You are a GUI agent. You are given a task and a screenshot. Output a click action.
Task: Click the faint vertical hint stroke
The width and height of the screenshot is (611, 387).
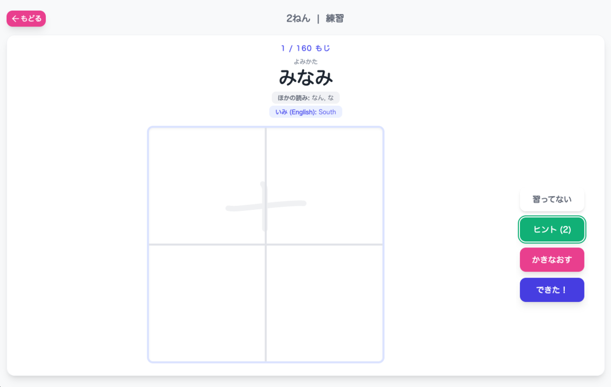[264, 206]
